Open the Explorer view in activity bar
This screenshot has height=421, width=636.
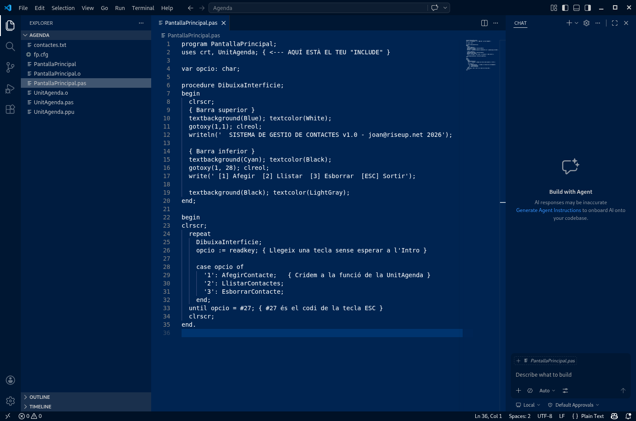click(x=10, y=26)
